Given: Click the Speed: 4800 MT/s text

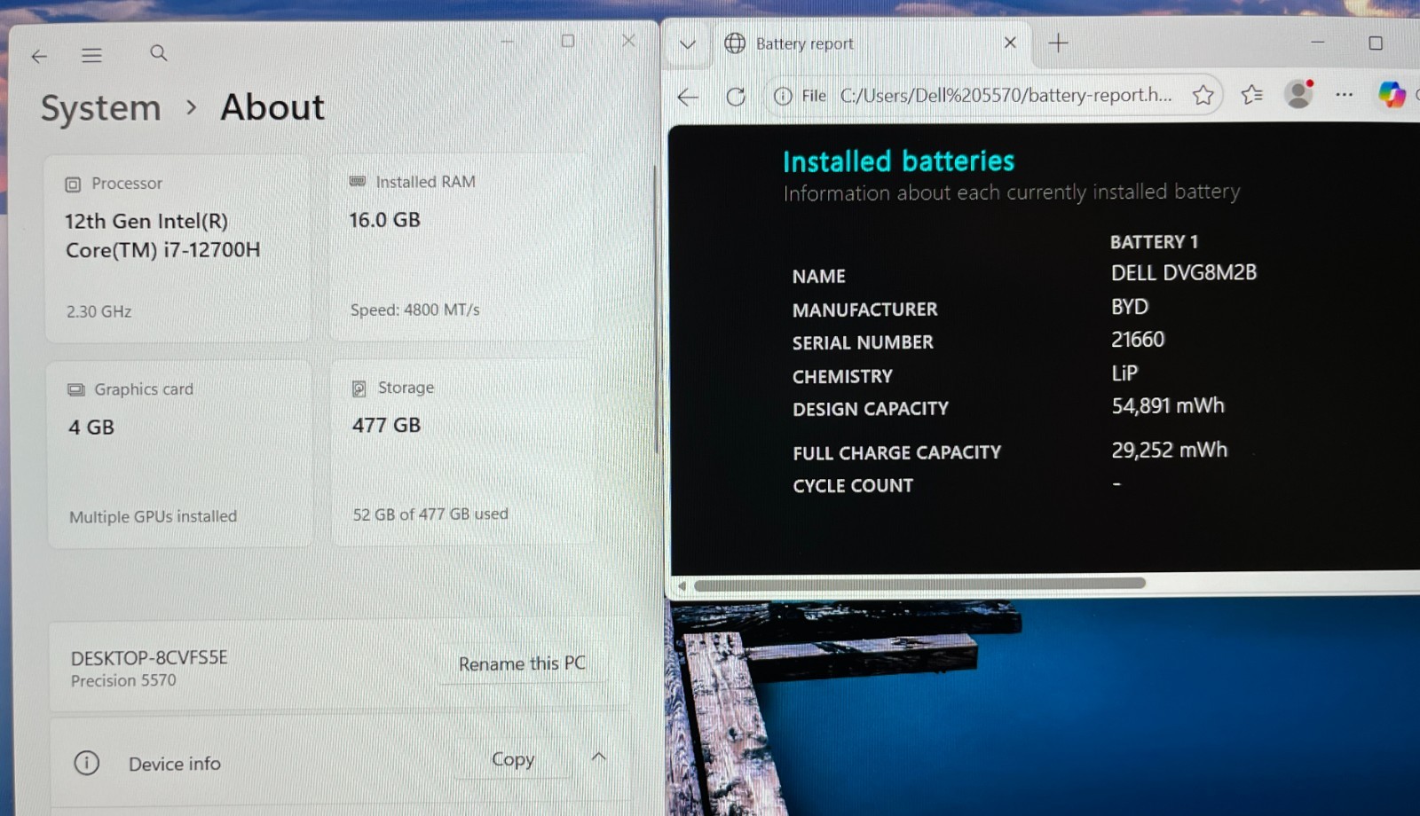Looking at the screenshot, I should tap(414, 310).
